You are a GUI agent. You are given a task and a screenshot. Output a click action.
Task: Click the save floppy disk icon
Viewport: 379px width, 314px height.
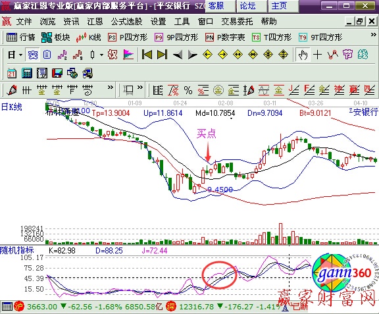(57, 73)
